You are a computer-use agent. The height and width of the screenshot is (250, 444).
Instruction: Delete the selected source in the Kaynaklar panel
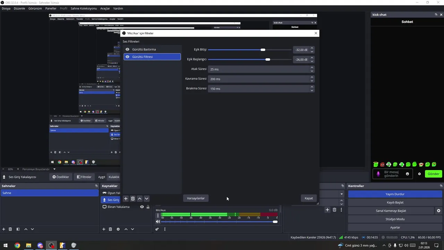point(110,229)
